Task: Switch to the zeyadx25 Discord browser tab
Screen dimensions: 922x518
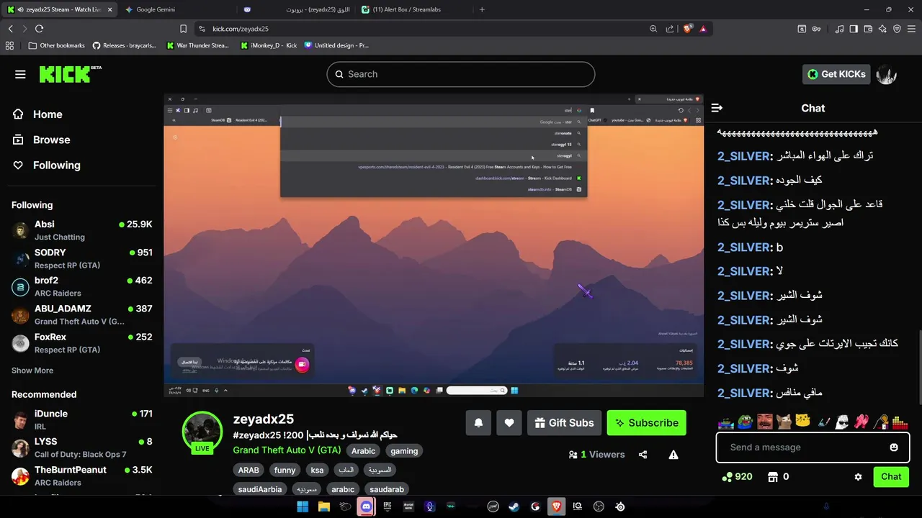Action: point(297,9)
